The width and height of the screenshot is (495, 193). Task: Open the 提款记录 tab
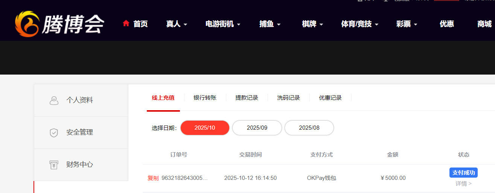[x=247, y=98]
